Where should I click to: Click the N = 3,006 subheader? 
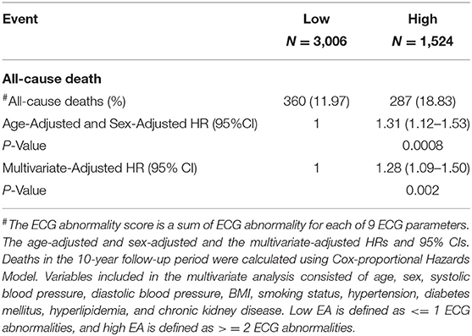[316, 41]
